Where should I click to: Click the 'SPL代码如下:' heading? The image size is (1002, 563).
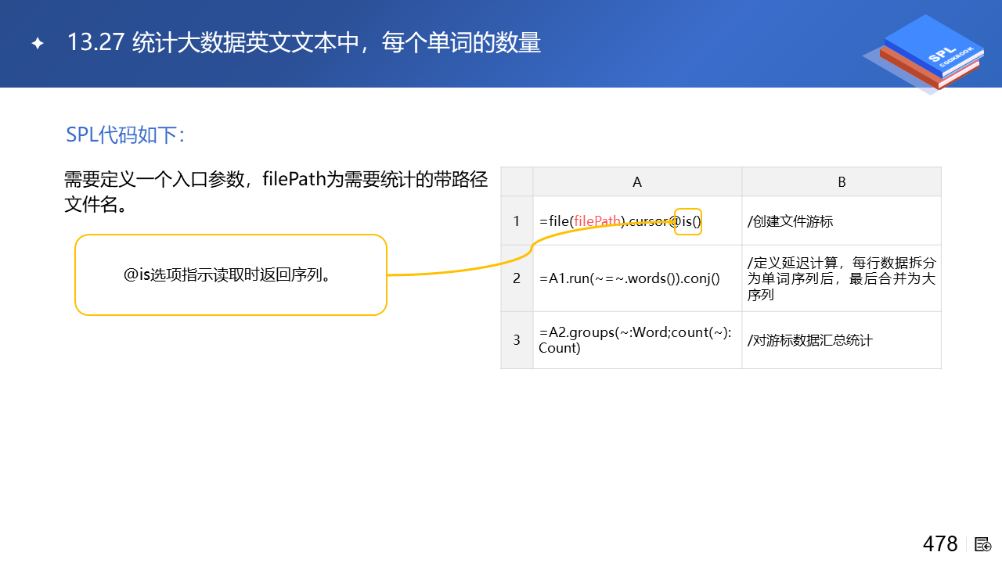click(x=125, y=134)
